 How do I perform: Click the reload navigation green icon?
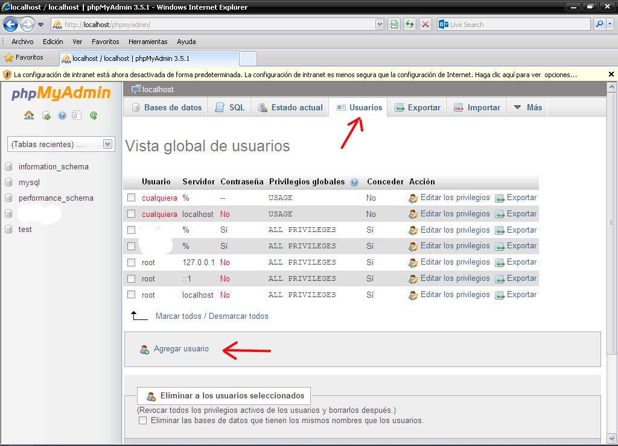click(94, 115)
